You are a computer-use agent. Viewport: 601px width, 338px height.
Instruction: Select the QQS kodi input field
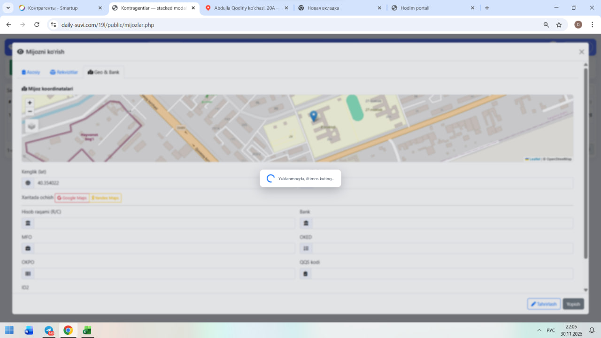coord(443,274)
